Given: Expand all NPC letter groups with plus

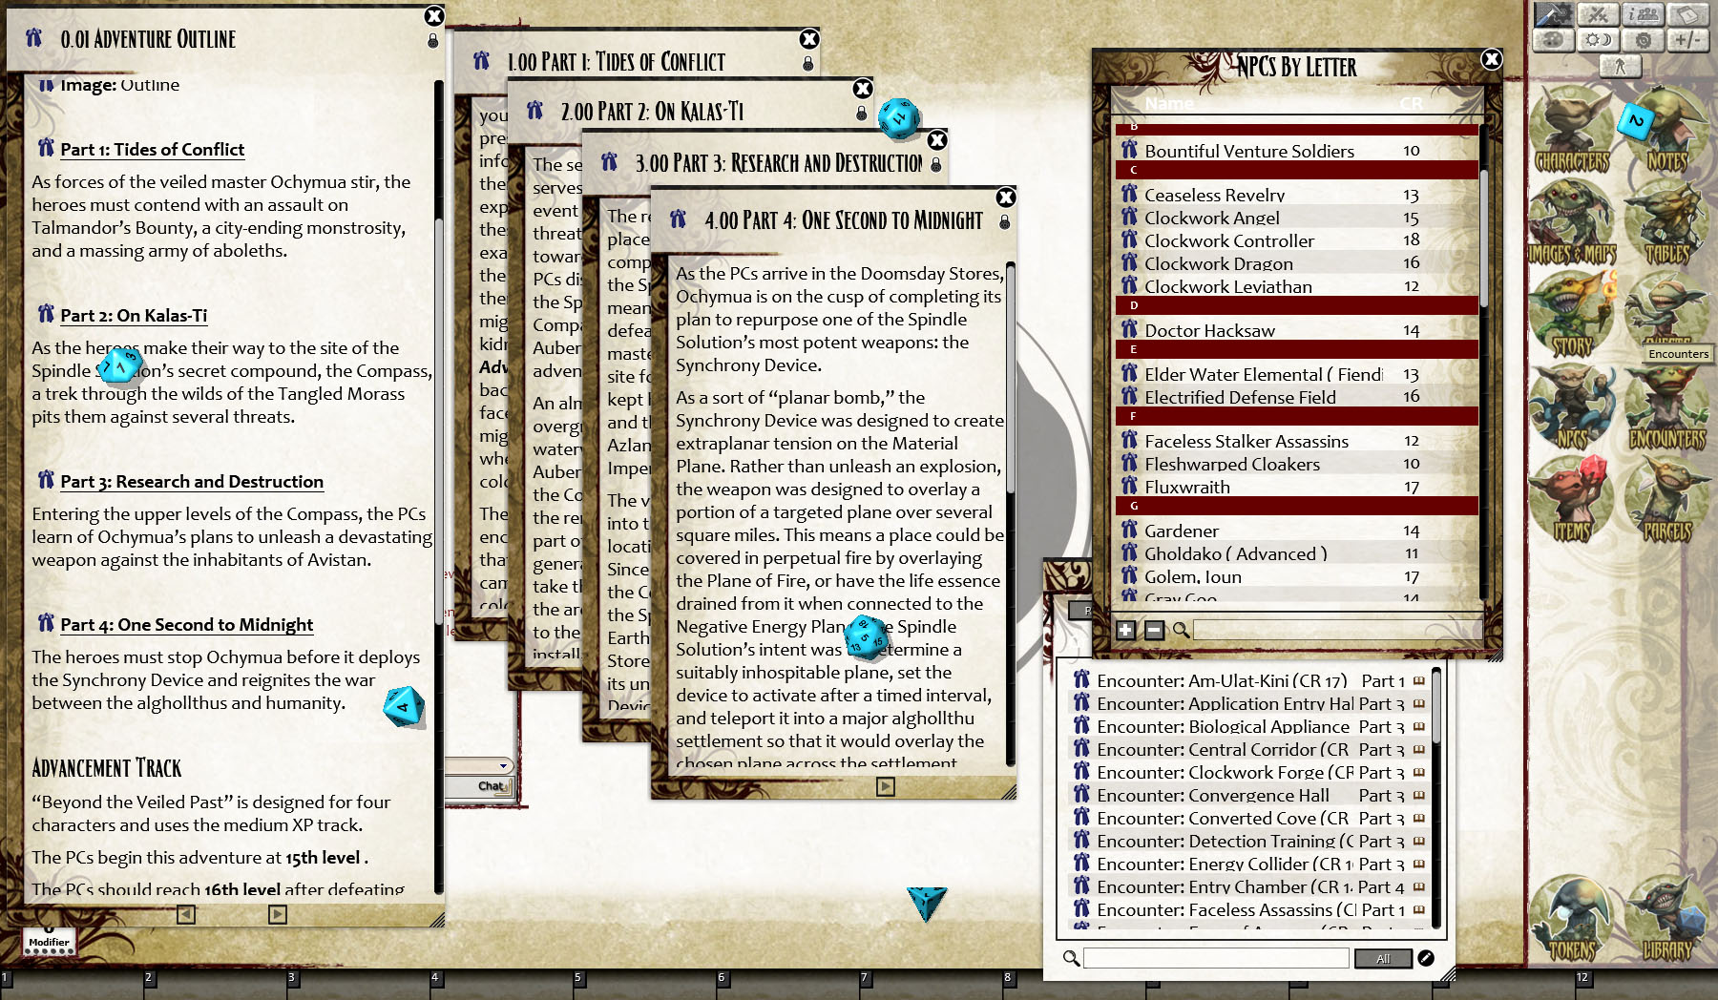Looking at the screenshot, I should click(x=1126, y=630).
